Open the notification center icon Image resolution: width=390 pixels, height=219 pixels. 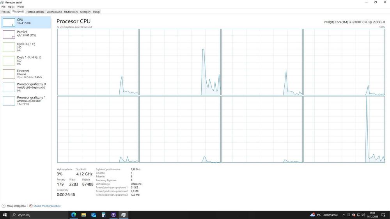point(383,215)
